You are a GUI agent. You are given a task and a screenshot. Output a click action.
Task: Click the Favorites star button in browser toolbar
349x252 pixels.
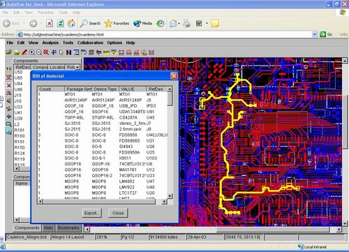(x=117, y=23)
